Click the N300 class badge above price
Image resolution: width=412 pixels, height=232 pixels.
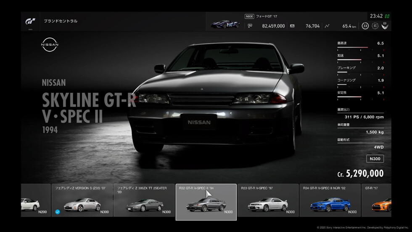click(375, 159)
